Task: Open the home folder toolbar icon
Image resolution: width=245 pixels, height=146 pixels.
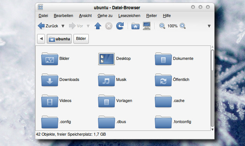Action: click(135, 26)
